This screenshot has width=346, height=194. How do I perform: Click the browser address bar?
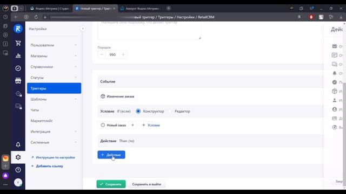[x=168, y=17]
